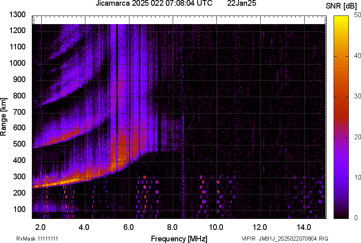
Task: Click the frequency tick label '12.0'
Action: click(260, 227)
